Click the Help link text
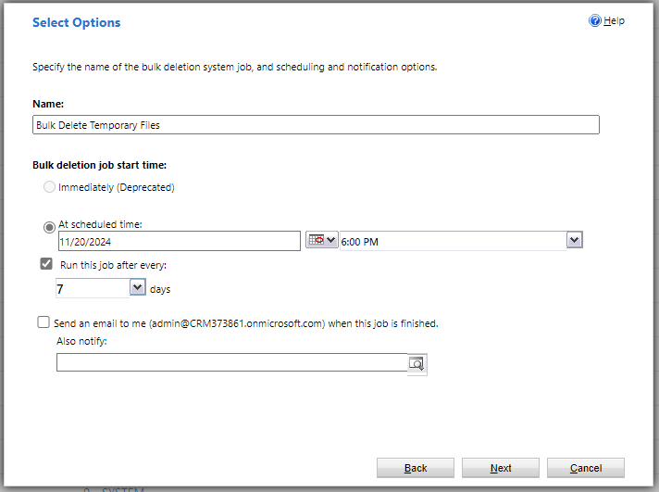Screen dimensions: 659x492 pyautogui.click(x=614, y=20)
